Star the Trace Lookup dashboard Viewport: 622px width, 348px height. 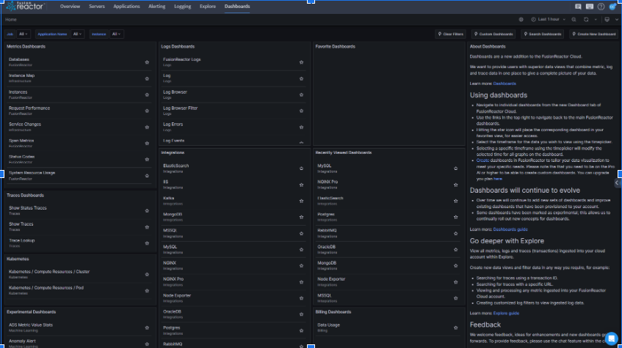[x=147, y=243]
